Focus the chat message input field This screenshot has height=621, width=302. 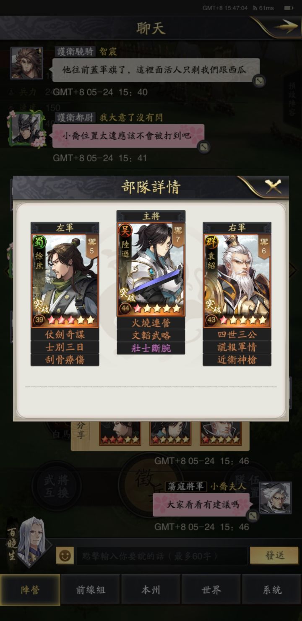161,556
